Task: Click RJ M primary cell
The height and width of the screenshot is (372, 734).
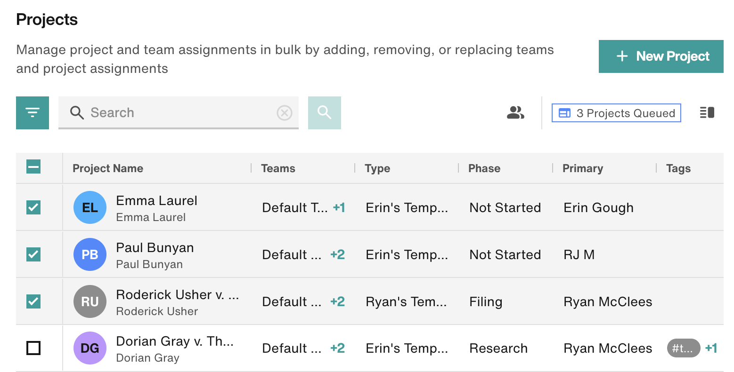Action: (579, 254)
